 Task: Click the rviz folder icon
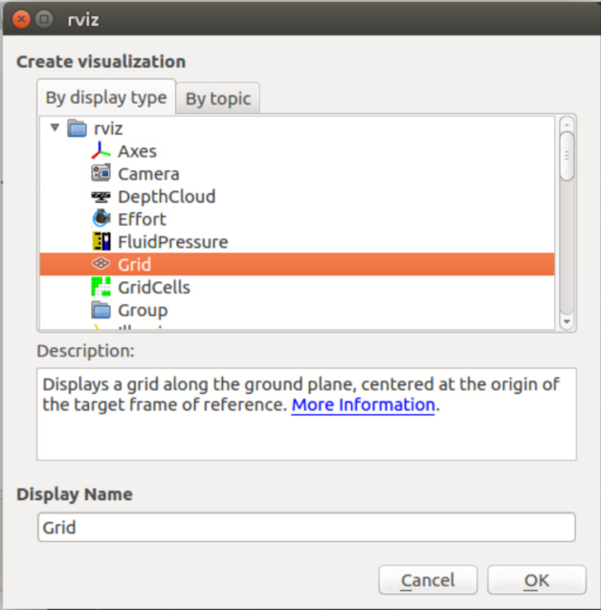coord(77,128)
